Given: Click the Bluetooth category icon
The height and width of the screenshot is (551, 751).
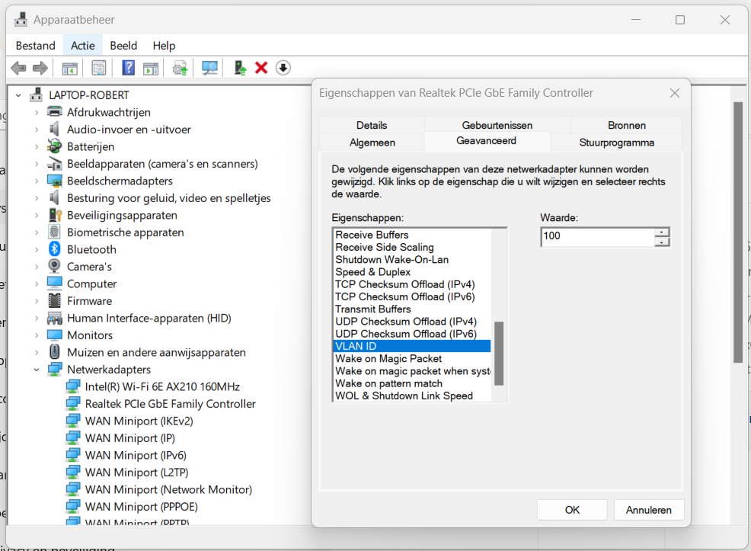Looking at the screenshot, I should [x=54, y=249].
